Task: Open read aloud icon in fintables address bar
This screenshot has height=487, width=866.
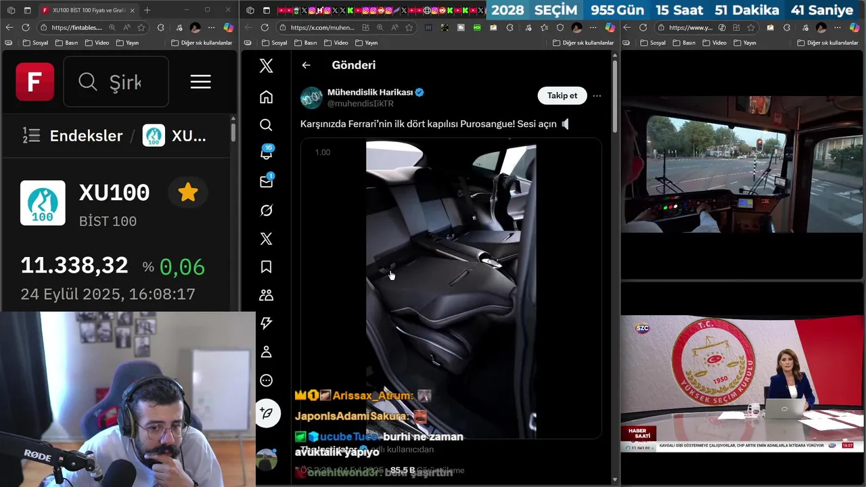Action: pyautogui.click(x=127, y=28)
